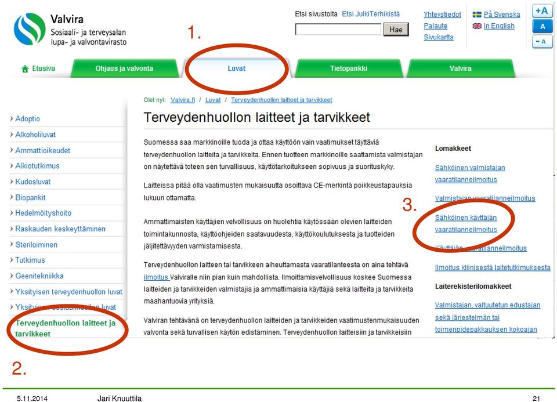Expand the Kudosluvat chevron arrow

pyautogui.click(x=12, y=182)
